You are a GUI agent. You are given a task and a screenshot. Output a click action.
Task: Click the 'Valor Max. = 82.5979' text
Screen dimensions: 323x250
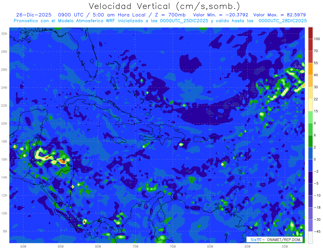click(x=280, y=15)
